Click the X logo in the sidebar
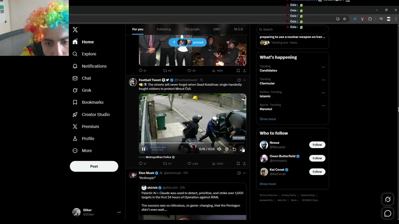399x224 pixels. click(x=75, y=30)
